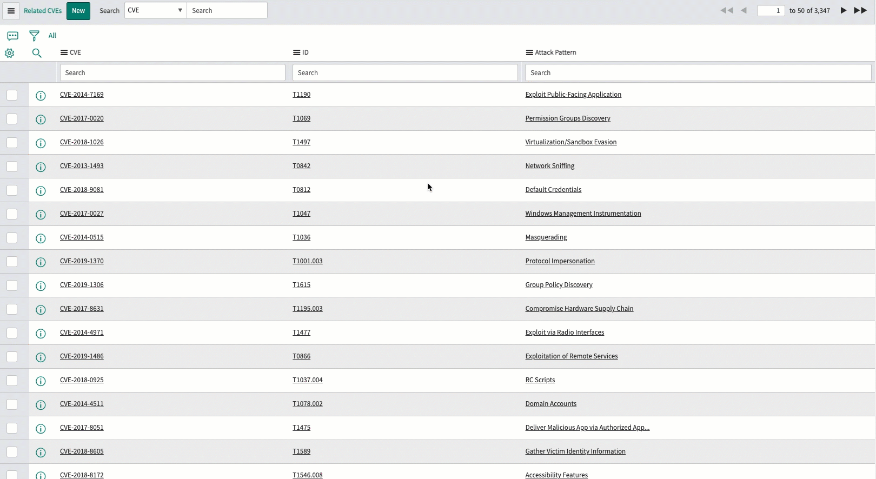Preview the CVE-2014-4971 record info icon
876x479 pixels.
coord(41,334)
